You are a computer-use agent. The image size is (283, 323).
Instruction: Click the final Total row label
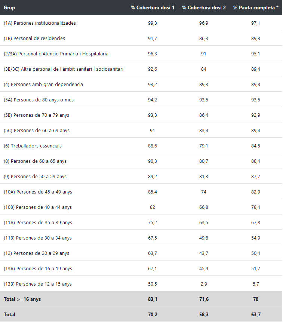(x=10, y=315)
